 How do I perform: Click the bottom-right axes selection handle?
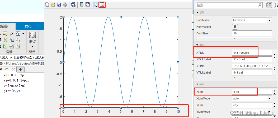click(x=178, y=108)
